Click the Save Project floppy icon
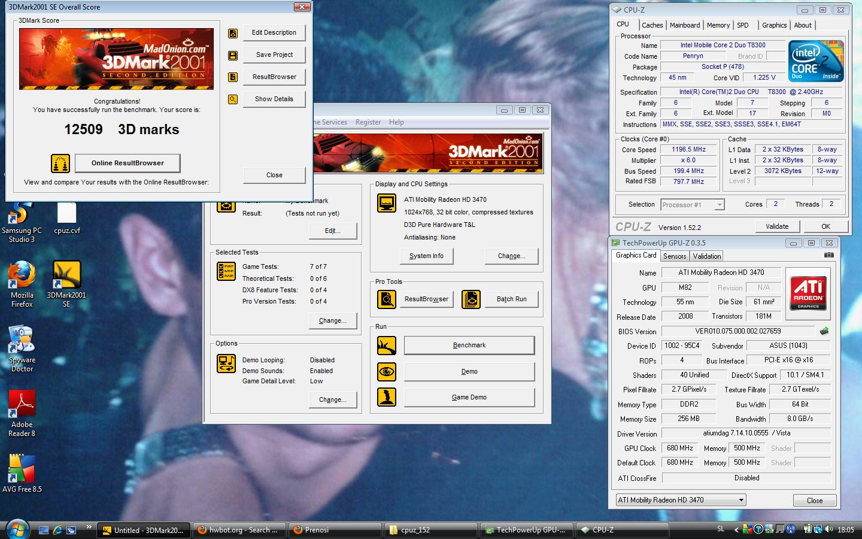The image size is (862, 539). point(233,55)
